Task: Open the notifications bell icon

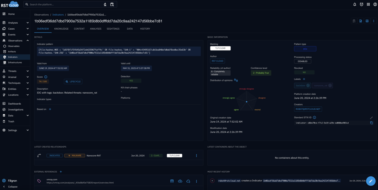Action: 355,4
